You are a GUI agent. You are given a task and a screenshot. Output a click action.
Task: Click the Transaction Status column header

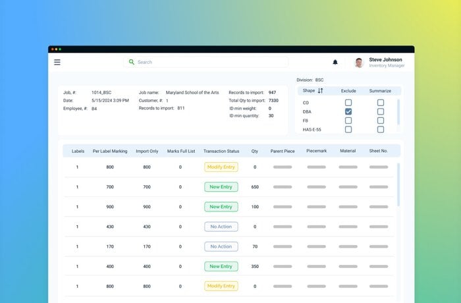click(x=221, y=151)
